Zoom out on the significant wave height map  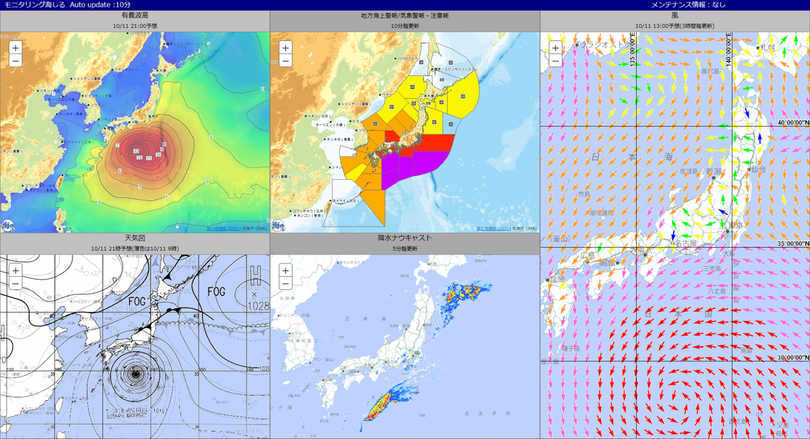(x=16, y=61)
